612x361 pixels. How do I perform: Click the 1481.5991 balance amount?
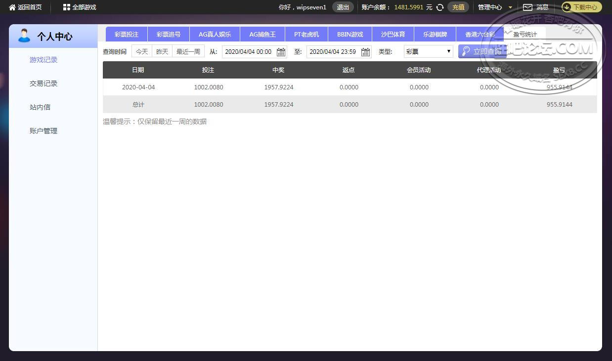409,7
